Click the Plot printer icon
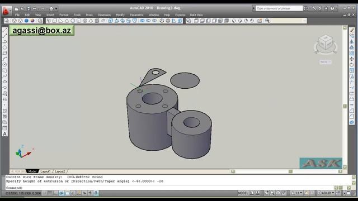This screenshot has width=358, height=201. click(x=51, y=9)
